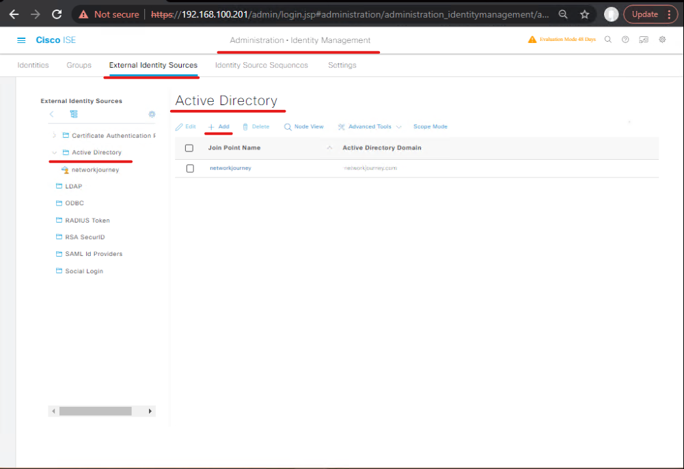Click the icon between help and settings gear
Image resolution: width=684 pixels, height=469 pixels.
(644, 40)
